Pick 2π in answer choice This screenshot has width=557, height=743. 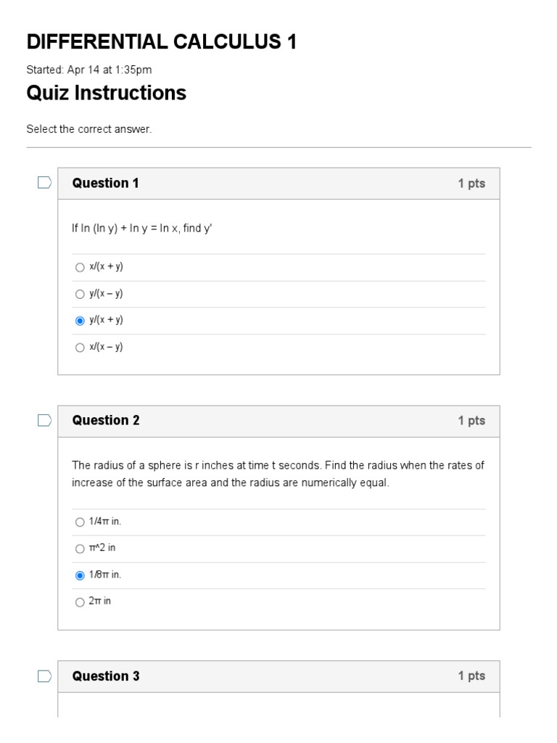click(80, 602)
